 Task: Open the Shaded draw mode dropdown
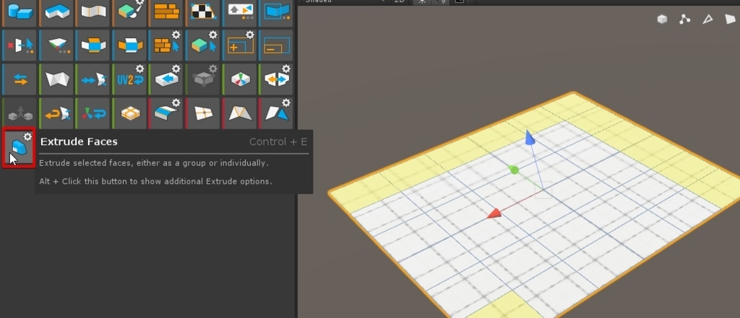point(344,1)
